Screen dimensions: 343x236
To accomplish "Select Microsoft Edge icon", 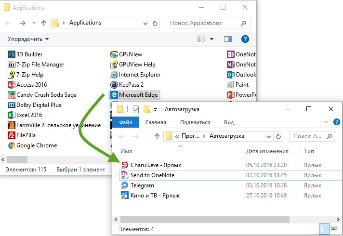I will point(114,95).
